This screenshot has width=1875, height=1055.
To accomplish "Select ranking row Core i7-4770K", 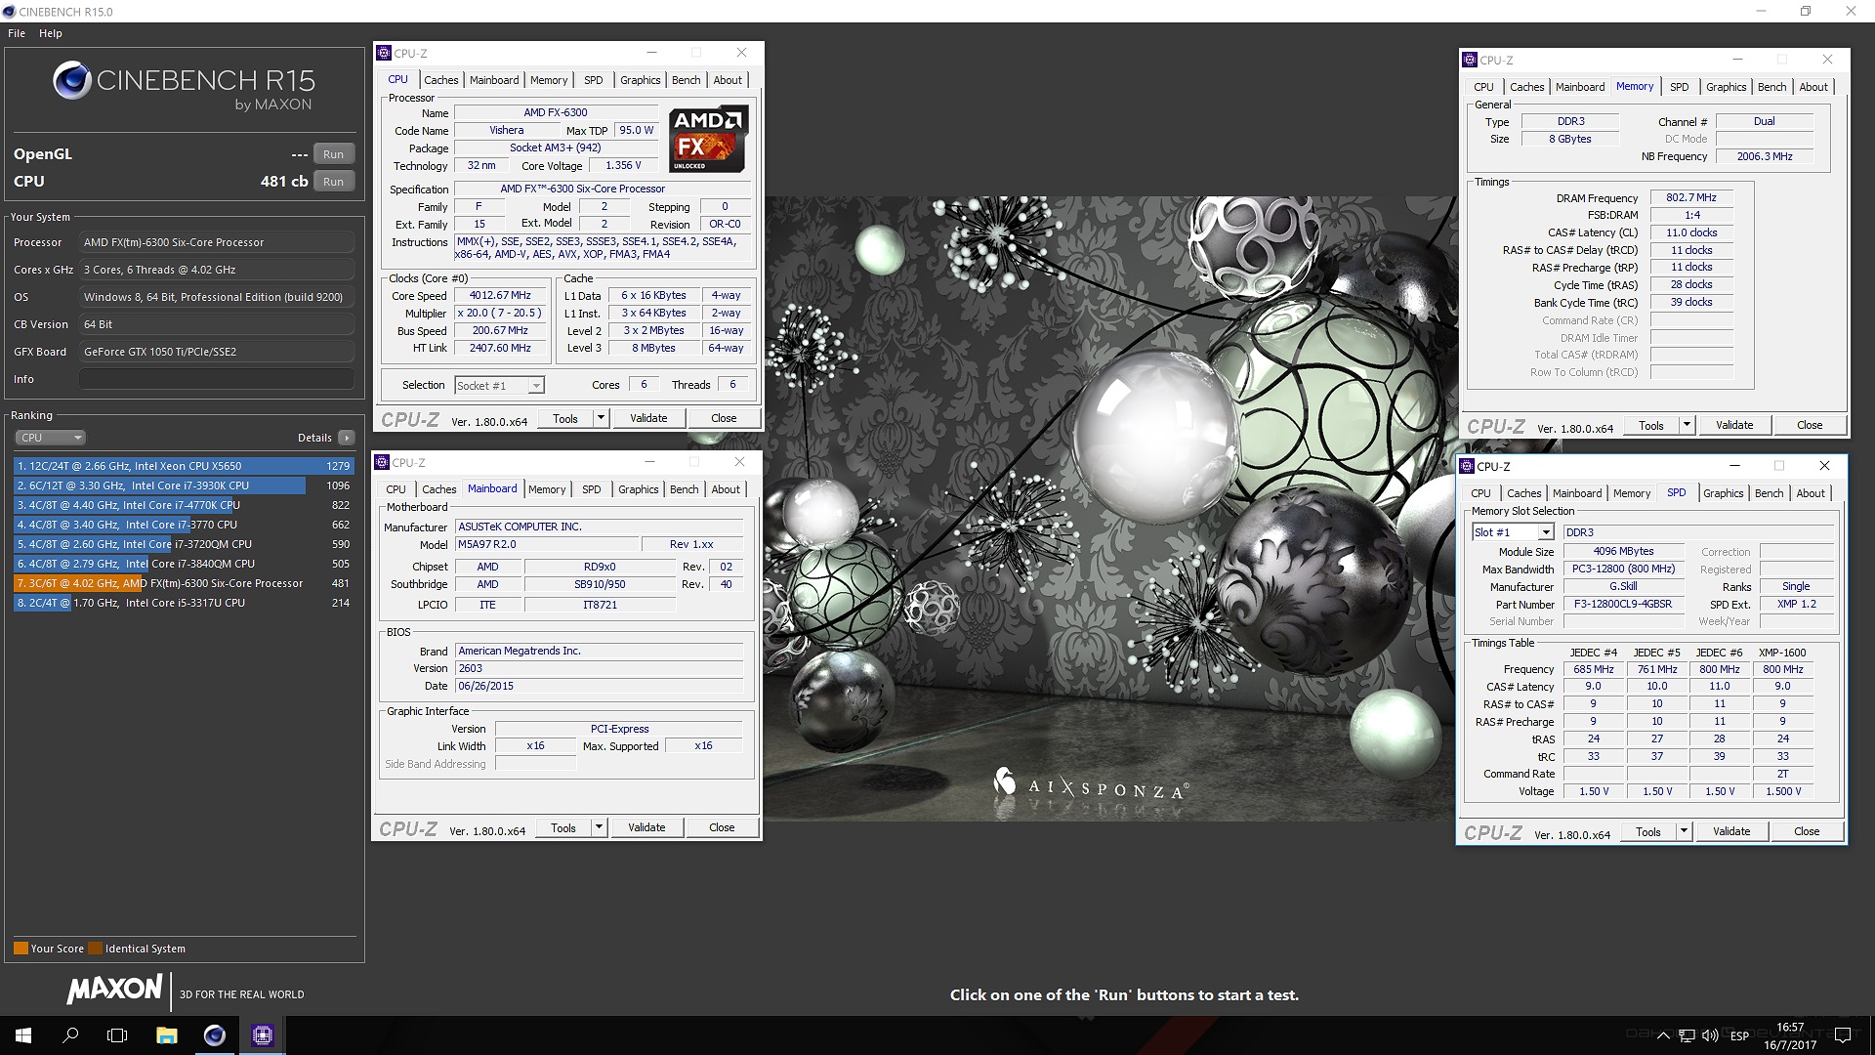I will point(184,505).
